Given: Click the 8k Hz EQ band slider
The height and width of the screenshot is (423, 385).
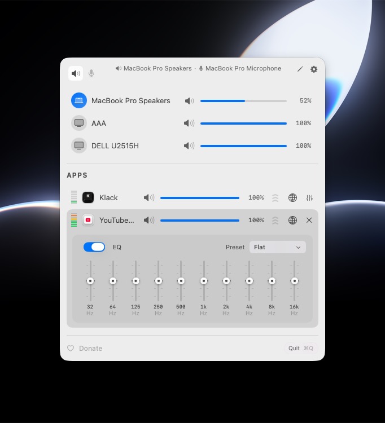Looking at the screenshot, I should point(272,281).
